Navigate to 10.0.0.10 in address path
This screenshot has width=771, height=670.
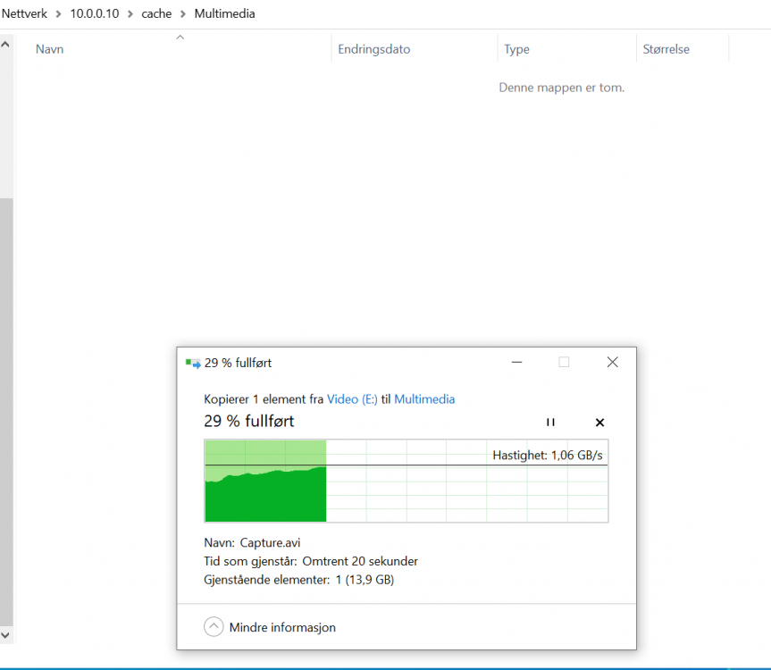95,13
